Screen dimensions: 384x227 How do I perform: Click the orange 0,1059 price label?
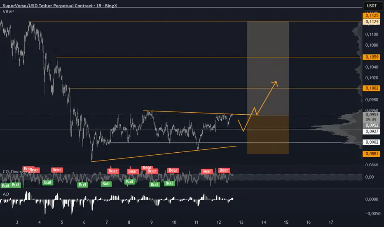pyautogui.click(x=372, y=57)
